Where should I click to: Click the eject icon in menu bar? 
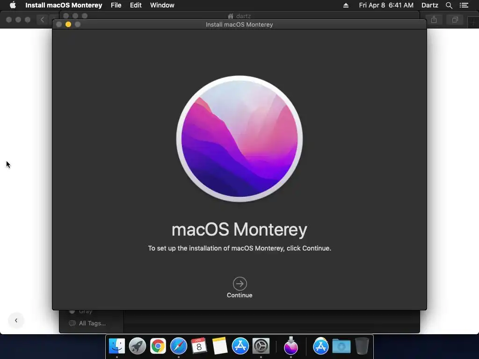pyautogui.click(x=346, y=5)
